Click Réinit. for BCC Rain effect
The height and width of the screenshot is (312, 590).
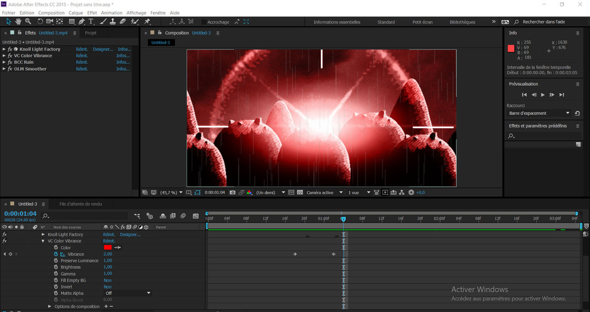(82, 62)
